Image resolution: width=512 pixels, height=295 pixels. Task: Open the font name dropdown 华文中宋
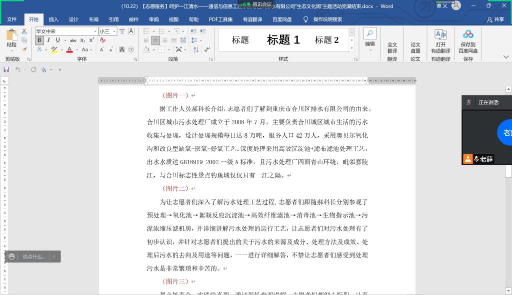(x=95, y=31)
